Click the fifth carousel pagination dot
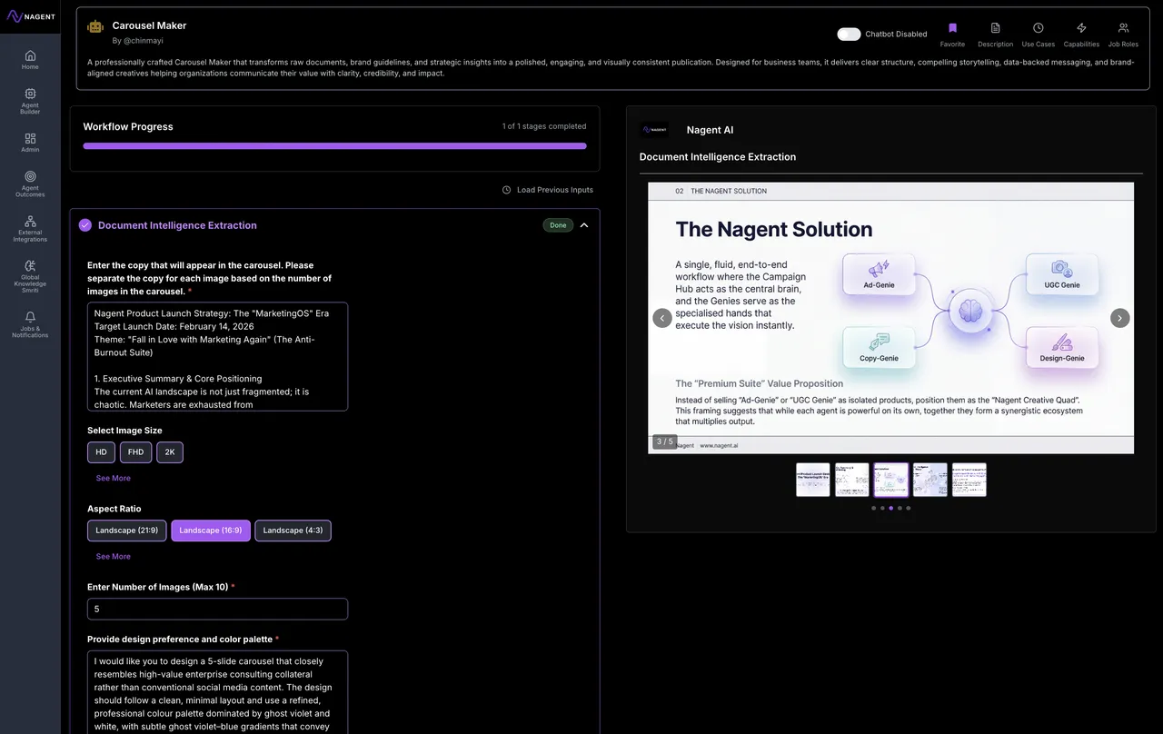This screenshot has width=1163, height=734. click(x=909, y=508)
